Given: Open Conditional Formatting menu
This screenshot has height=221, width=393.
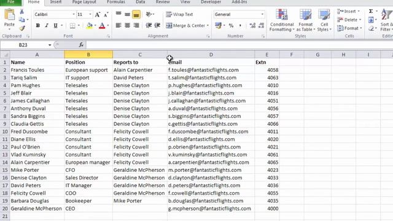Looking at the screenshot, I should 282,20.
